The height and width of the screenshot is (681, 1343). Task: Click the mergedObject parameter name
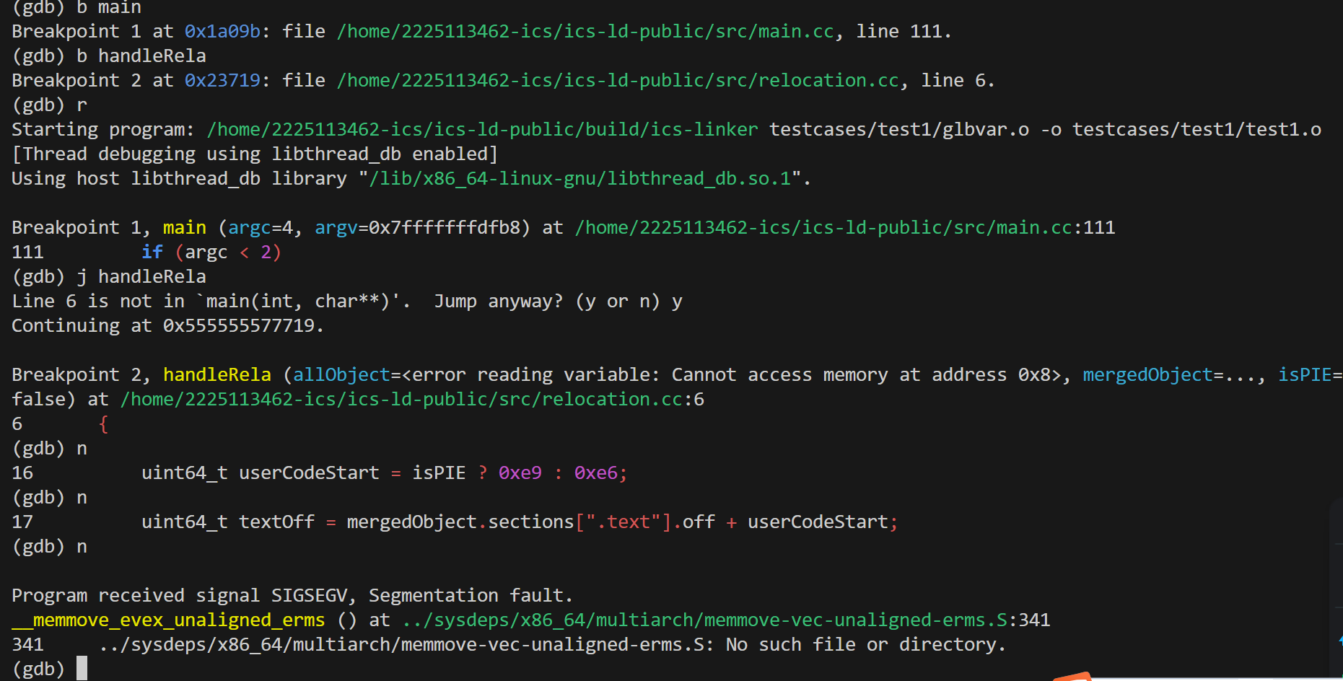pos(1147,375)
